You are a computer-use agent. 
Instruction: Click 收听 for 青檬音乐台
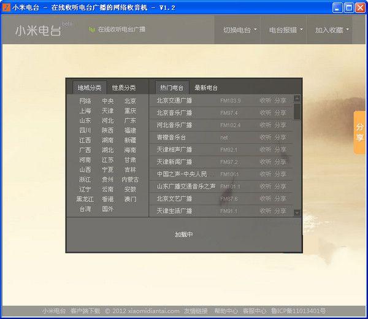(266, 137)
